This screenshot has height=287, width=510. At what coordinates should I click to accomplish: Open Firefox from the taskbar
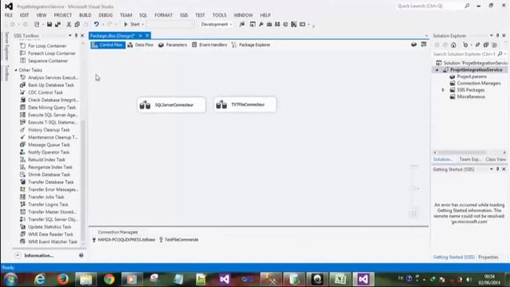pos(62,279)
